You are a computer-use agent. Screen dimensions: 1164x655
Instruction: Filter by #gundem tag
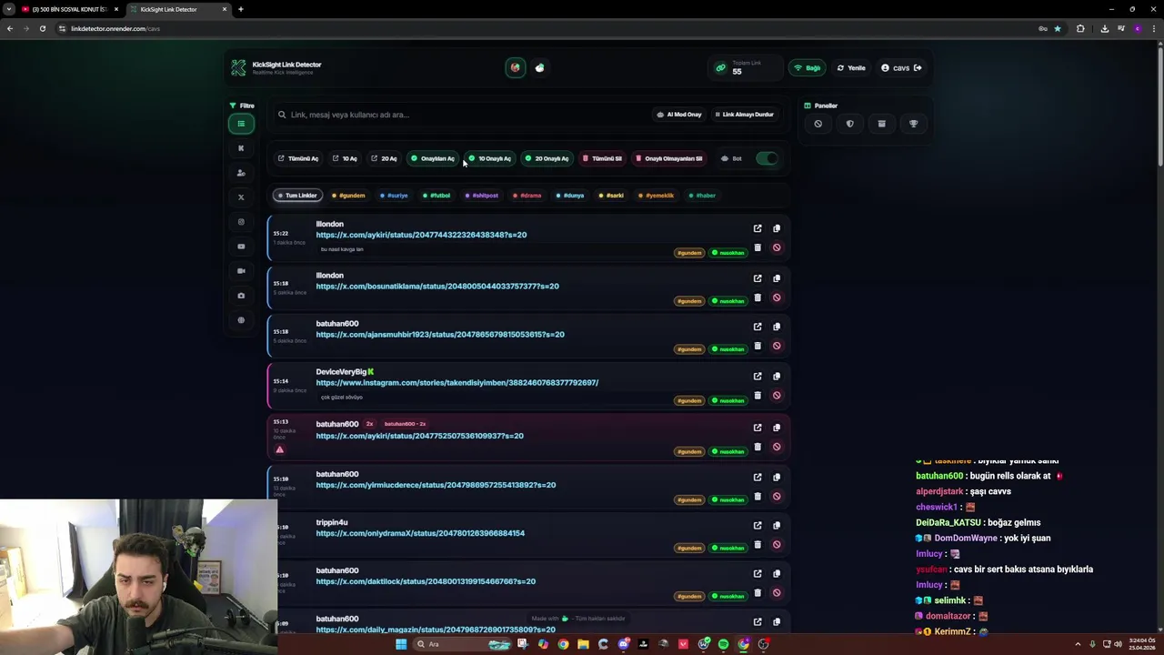(x=348, y=196)
